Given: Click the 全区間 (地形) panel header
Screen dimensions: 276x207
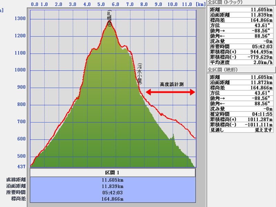Looking at the screenshot, I should pos(225,70).
